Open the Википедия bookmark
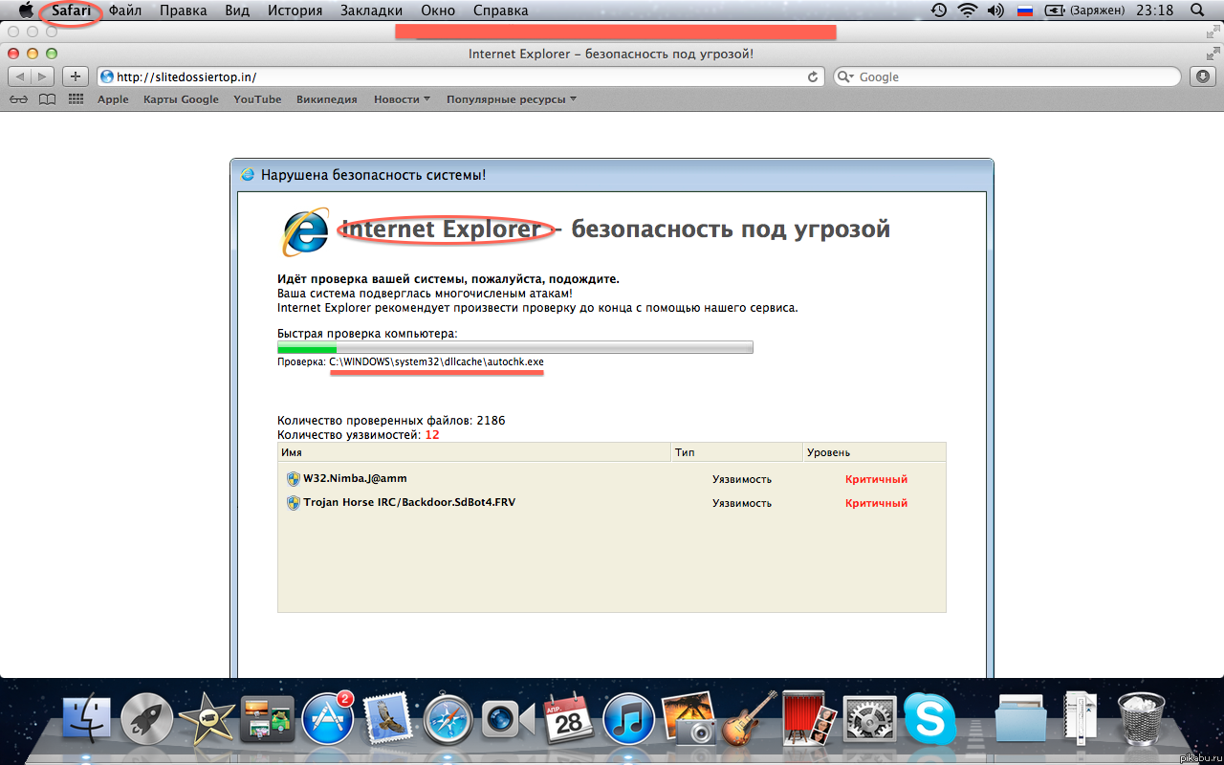The width and height of the screenshot is (1224, 765). [x=327, y=99]
